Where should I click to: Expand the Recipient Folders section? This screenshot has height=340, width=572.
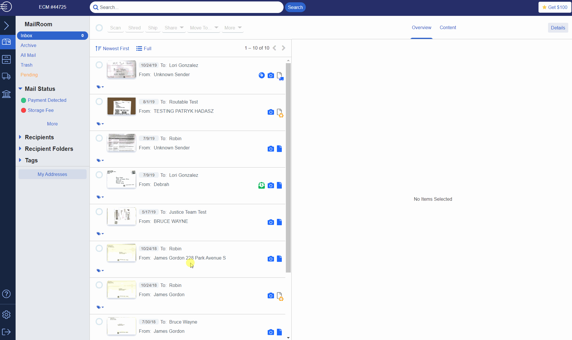coord(20,149)
